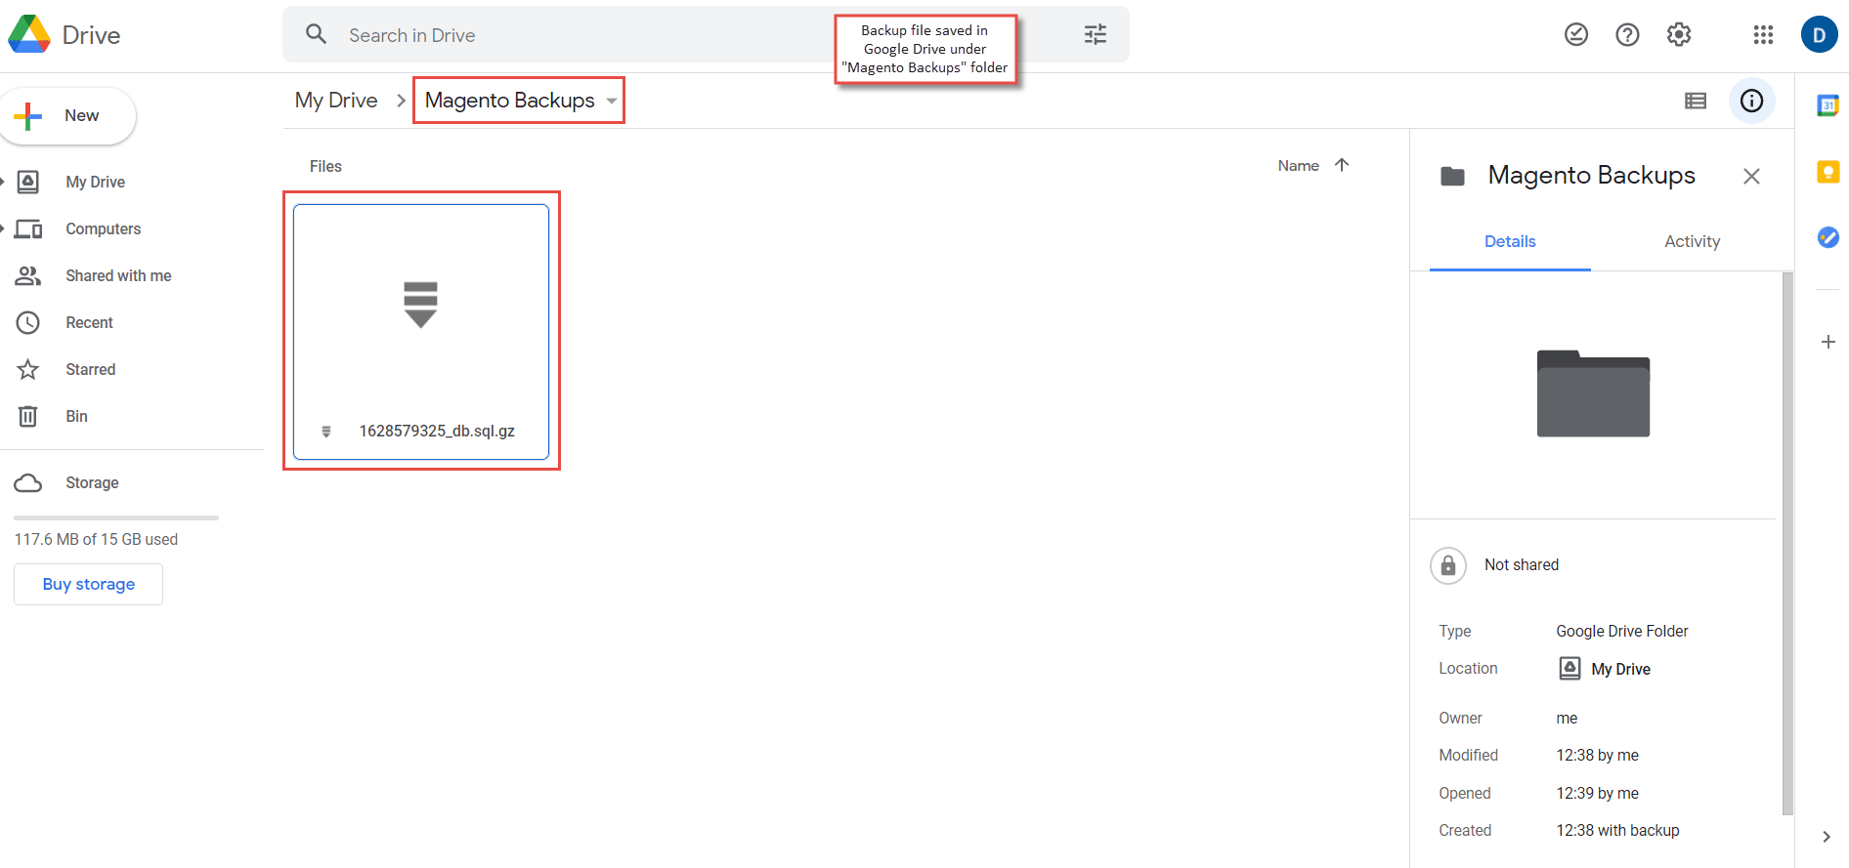
Task: Click the Google Drive logo
Action: point(29,35)
